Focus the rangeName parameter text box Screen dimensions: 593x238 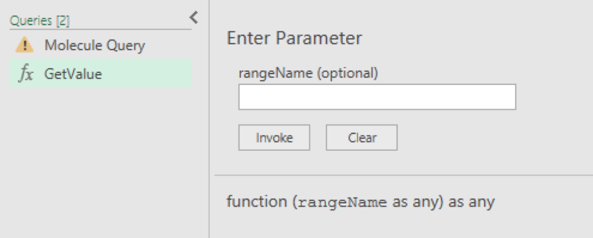coord(377,97)
